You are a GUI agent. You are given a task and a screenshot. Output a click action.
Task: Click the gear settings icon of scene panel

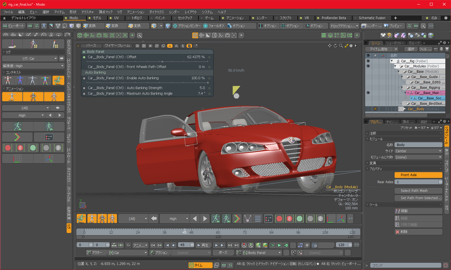445,43
